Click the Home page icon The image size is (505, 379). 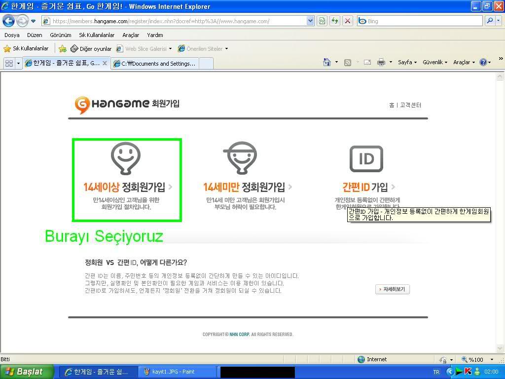click(x=327, y=62)
